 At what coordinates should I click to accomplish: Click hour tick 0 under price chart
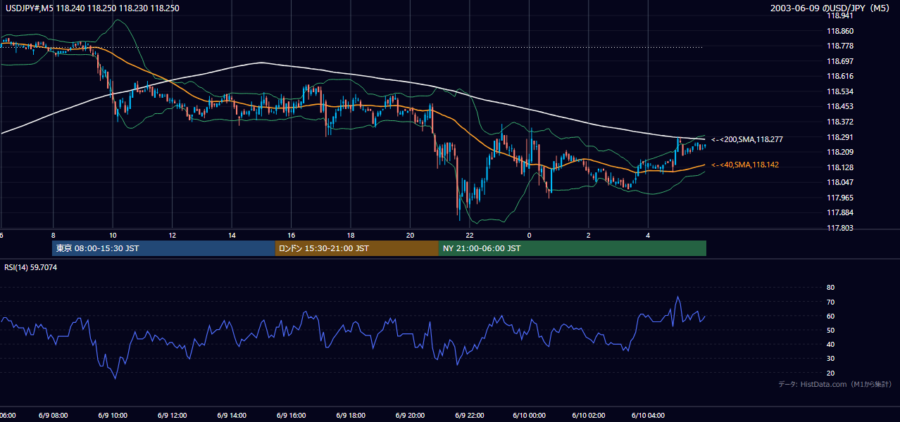click(x=529, y=235)
